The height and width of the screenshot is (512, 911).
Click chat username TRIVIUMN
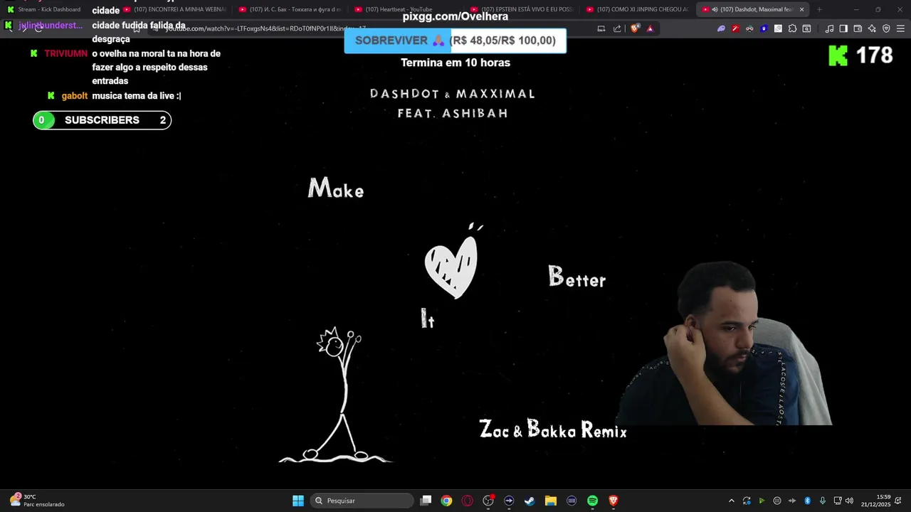[65, 54]
